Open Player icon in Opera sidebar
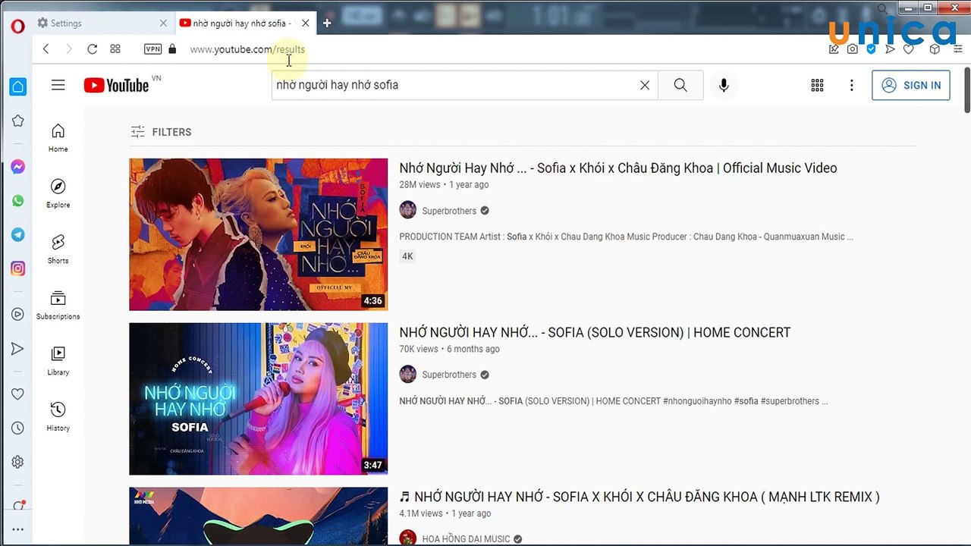The image size is (971, 546). [x=17, y=314]
